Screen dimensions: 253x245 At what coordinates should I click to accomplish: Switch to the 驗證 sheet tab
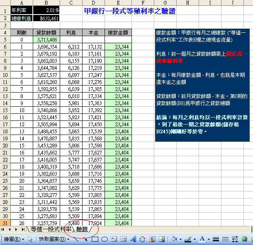point(82,229)
